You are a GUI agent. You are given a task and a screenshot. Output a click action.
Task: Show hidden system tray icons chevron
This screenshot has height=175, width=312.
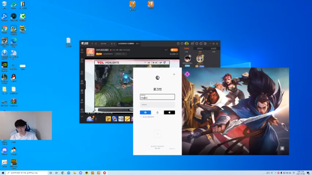(275, 173)
